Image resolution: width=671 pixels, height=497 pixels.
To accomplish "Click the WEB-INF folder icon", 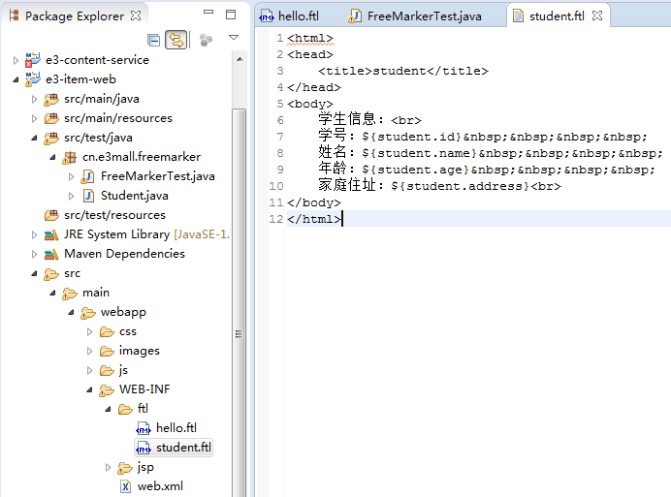I will [107, 390].
